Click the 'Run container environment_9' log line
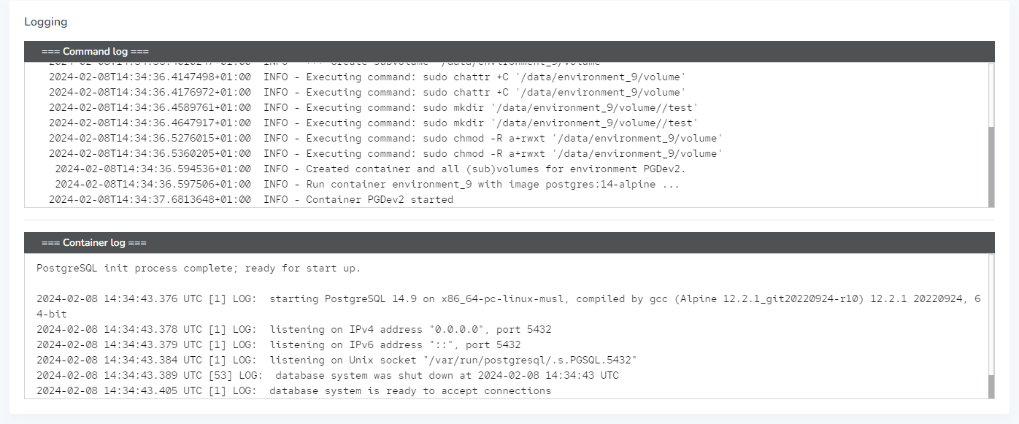The image size is (1019, 424). click(366, 184)
